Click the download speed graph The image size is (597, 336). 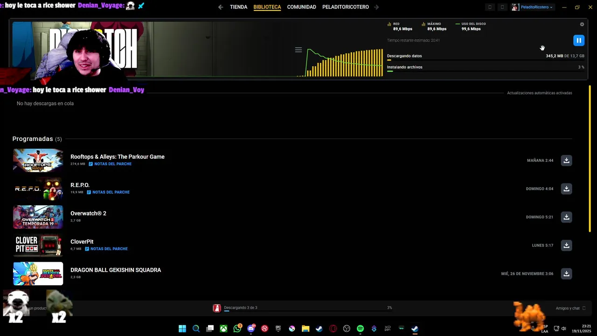[x=344, y=62]
